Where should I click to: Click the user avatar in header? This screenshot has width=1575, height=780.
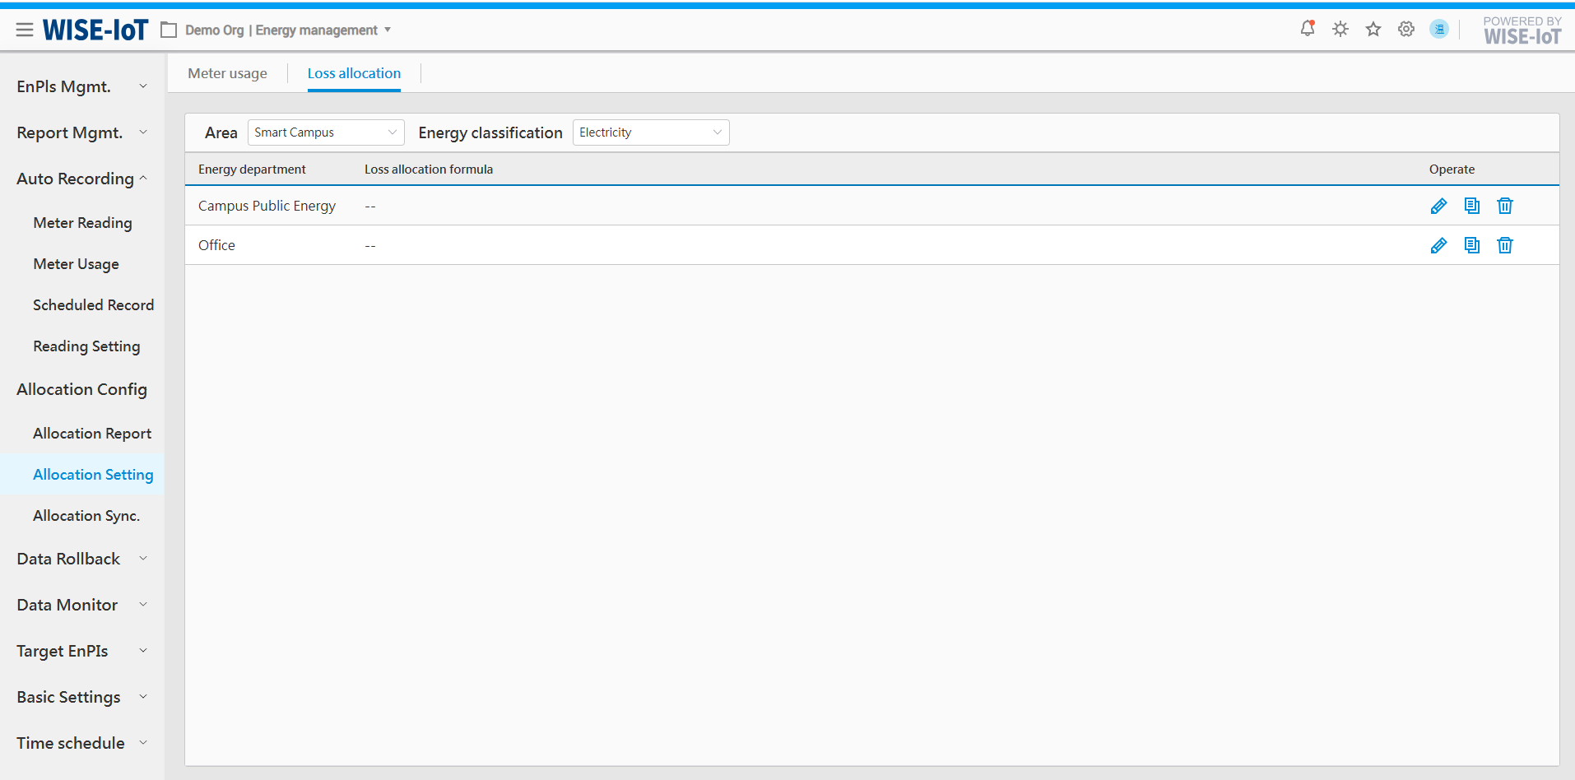point(1439,30)
